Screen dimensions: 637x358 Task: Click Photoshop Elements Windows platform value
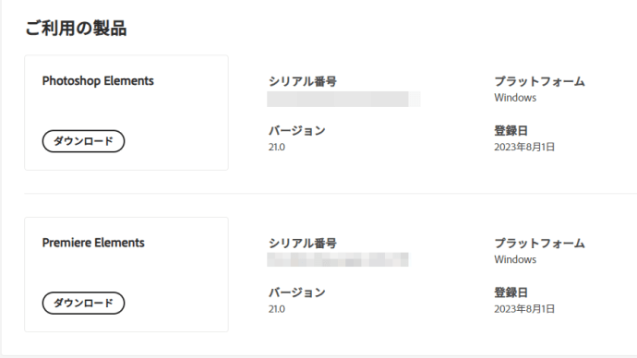(515, 98)
